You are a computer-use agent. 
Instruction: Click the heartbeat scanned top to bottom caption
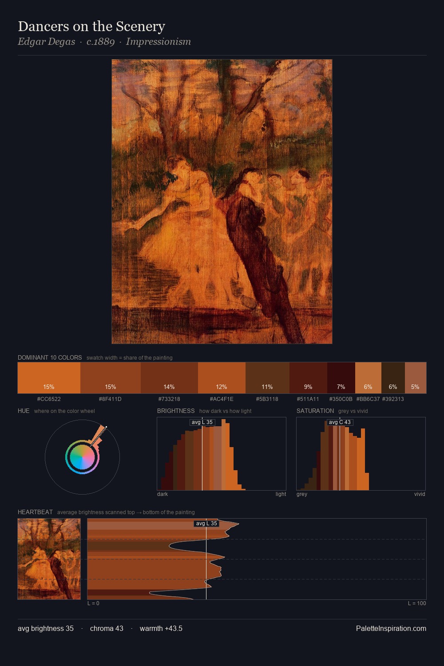(x=126, y=512)
